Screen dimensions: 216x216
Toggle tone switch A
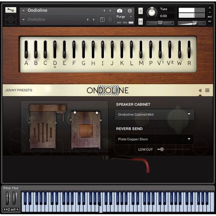point(26,49)
